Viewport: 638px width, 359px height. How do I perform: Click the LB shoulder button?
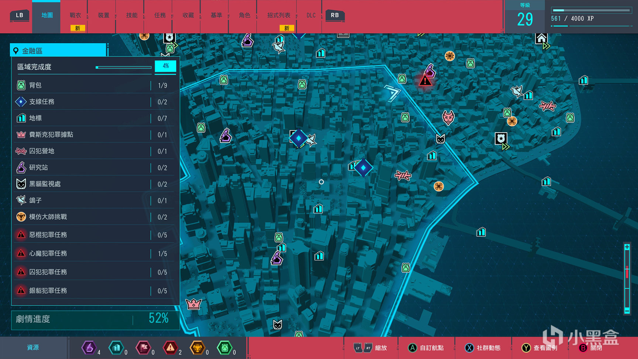point(20,16)
